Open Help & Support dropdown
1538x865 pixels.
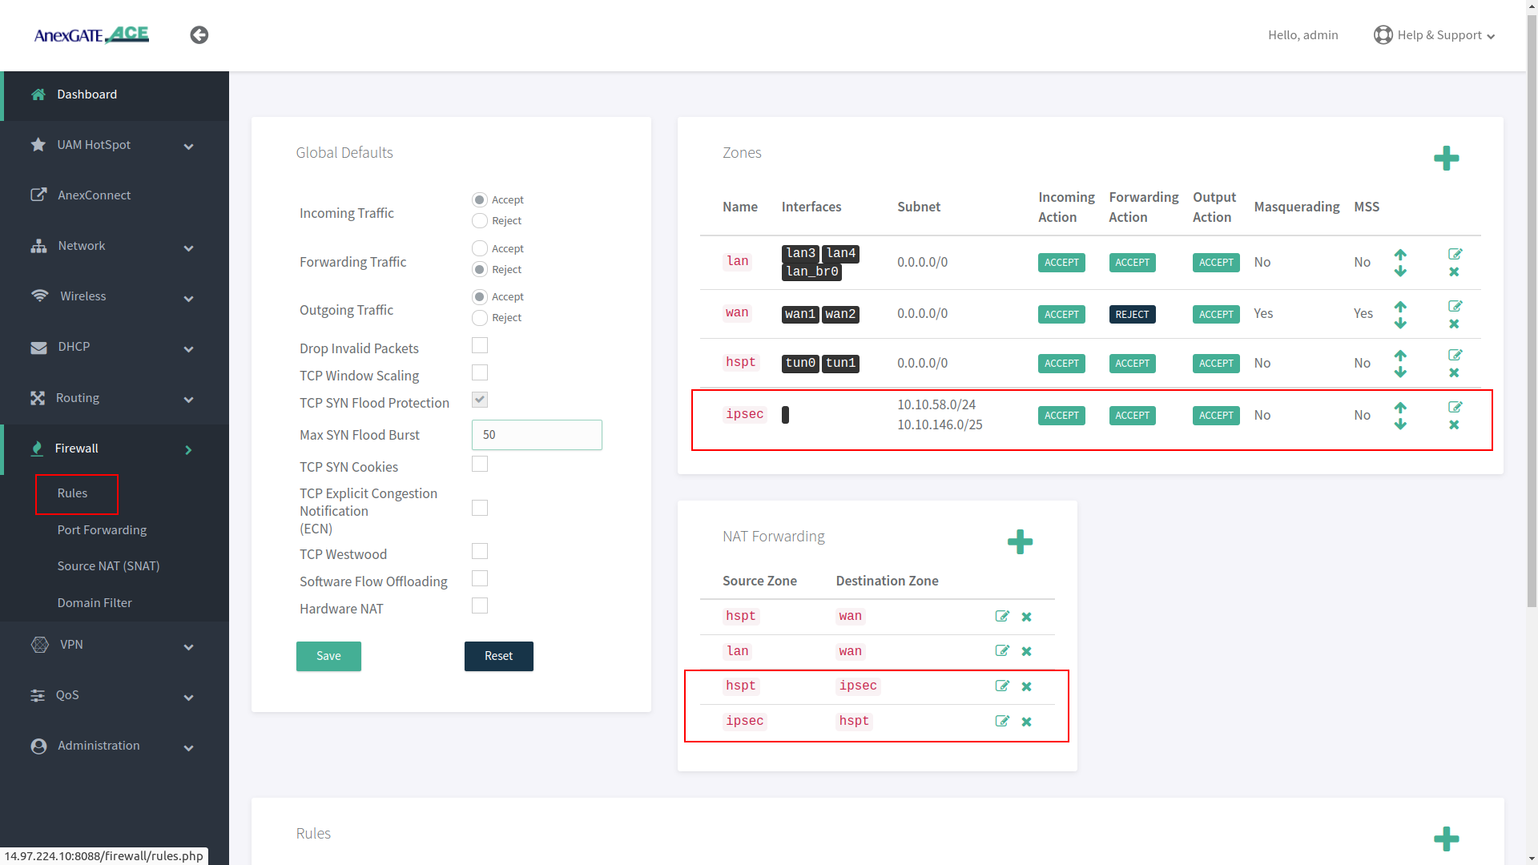pyautogui.click(x=1434, y=35)
